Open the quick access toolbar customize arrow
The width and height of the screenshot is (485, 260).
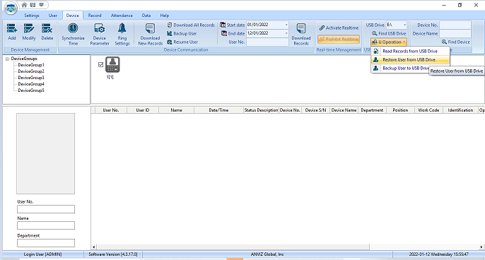(x=41, y=5)
